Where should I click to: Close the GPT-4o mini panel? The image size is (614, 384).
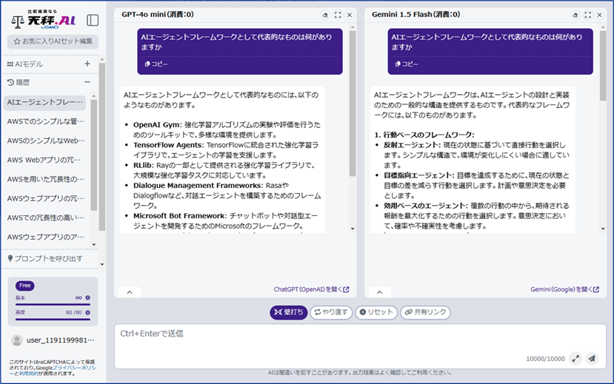(350, 15)
